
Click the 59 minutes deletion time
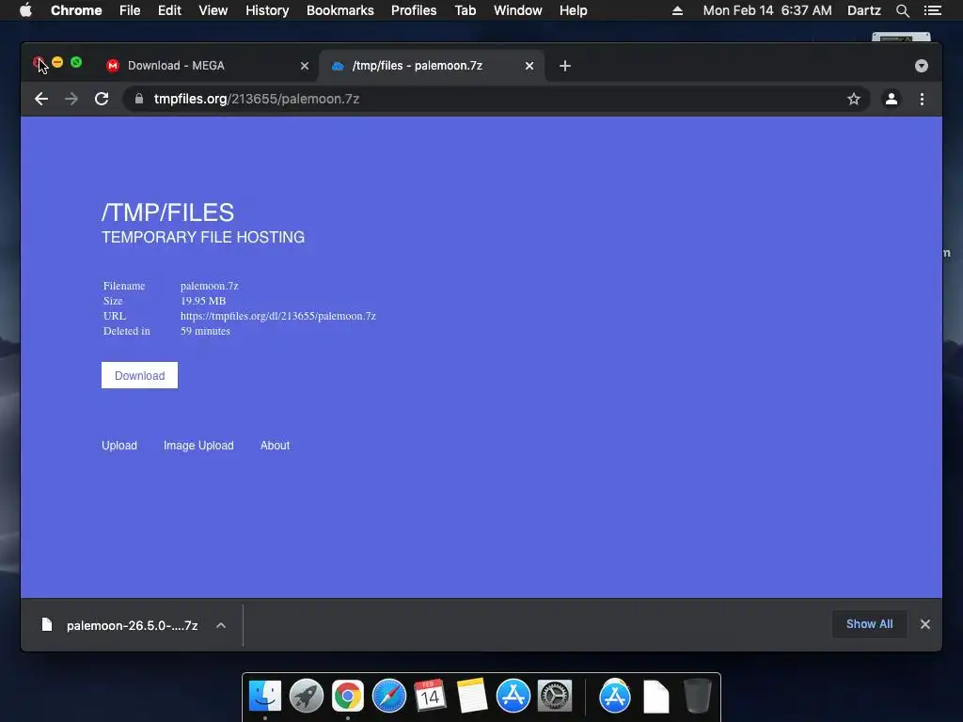tap(205, 331)
